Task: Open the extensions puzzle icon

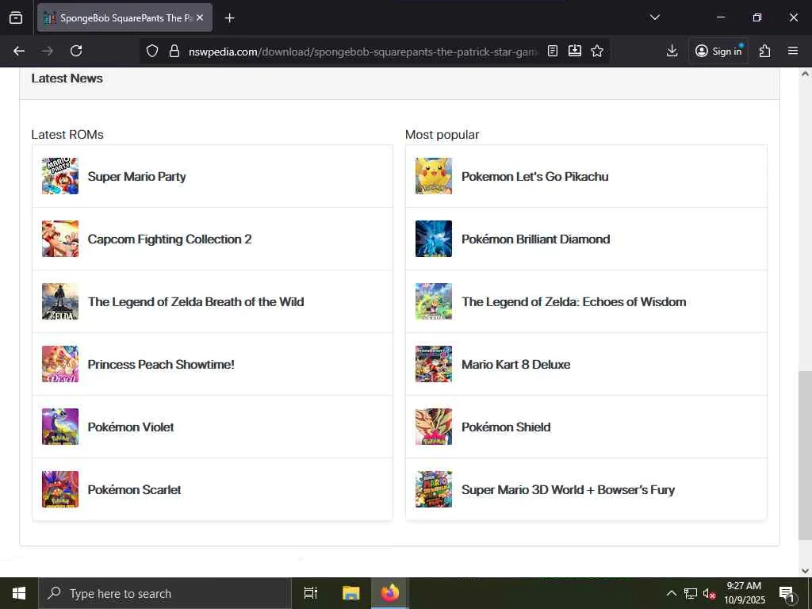Action: pos(765,51)
